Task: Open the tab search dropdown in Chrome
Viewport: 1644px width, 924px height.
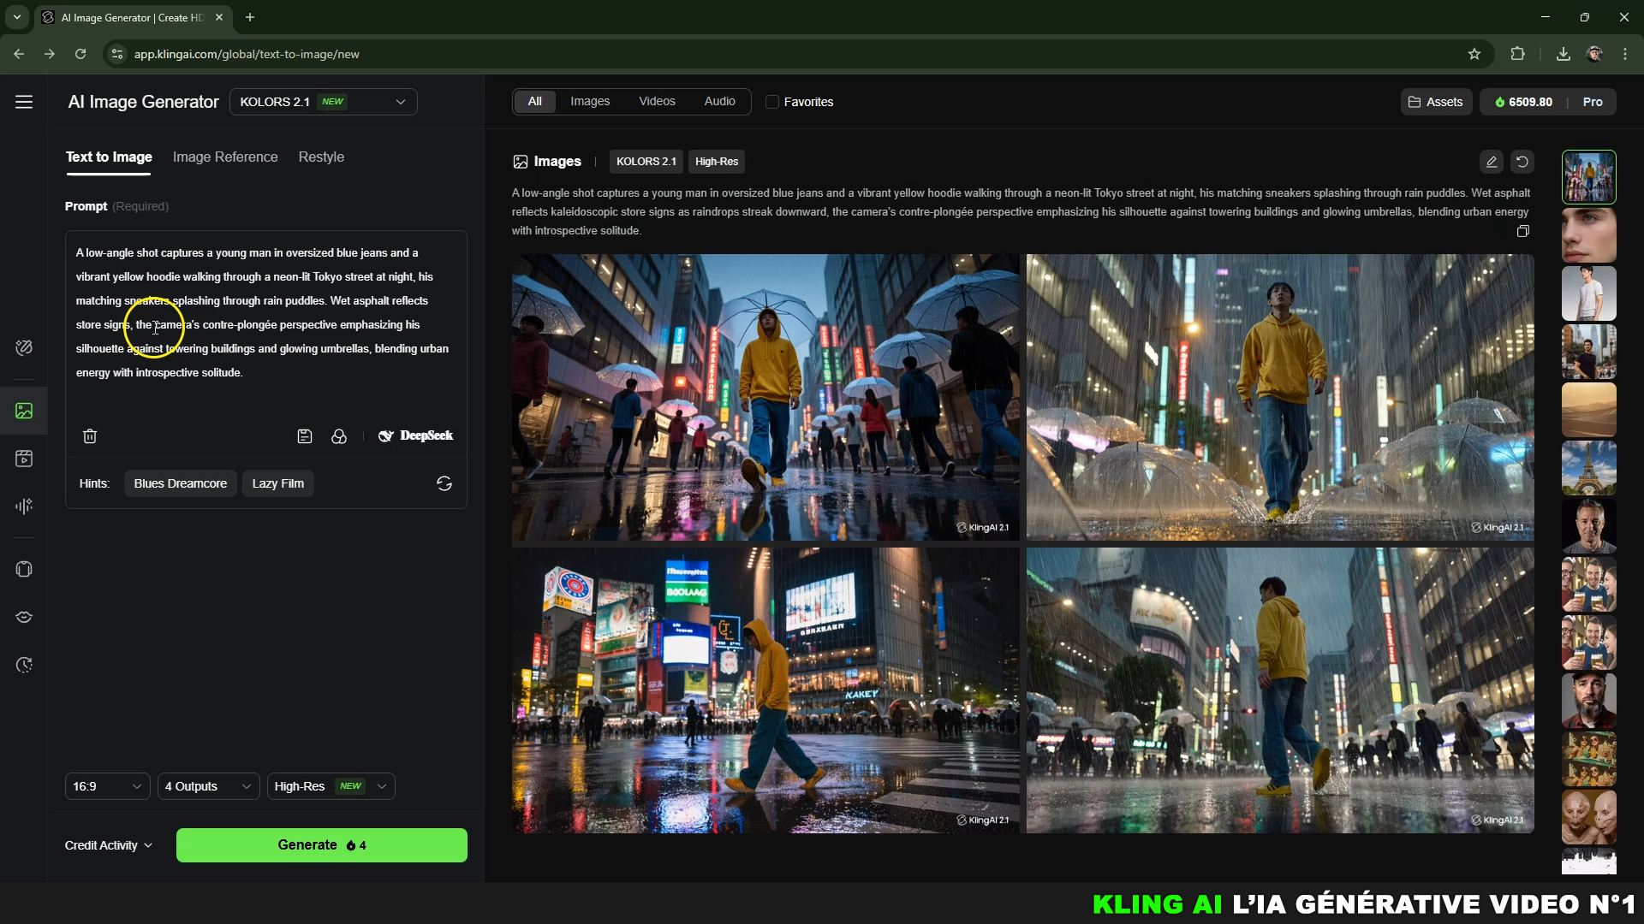Action: click(x=16, y=17)
